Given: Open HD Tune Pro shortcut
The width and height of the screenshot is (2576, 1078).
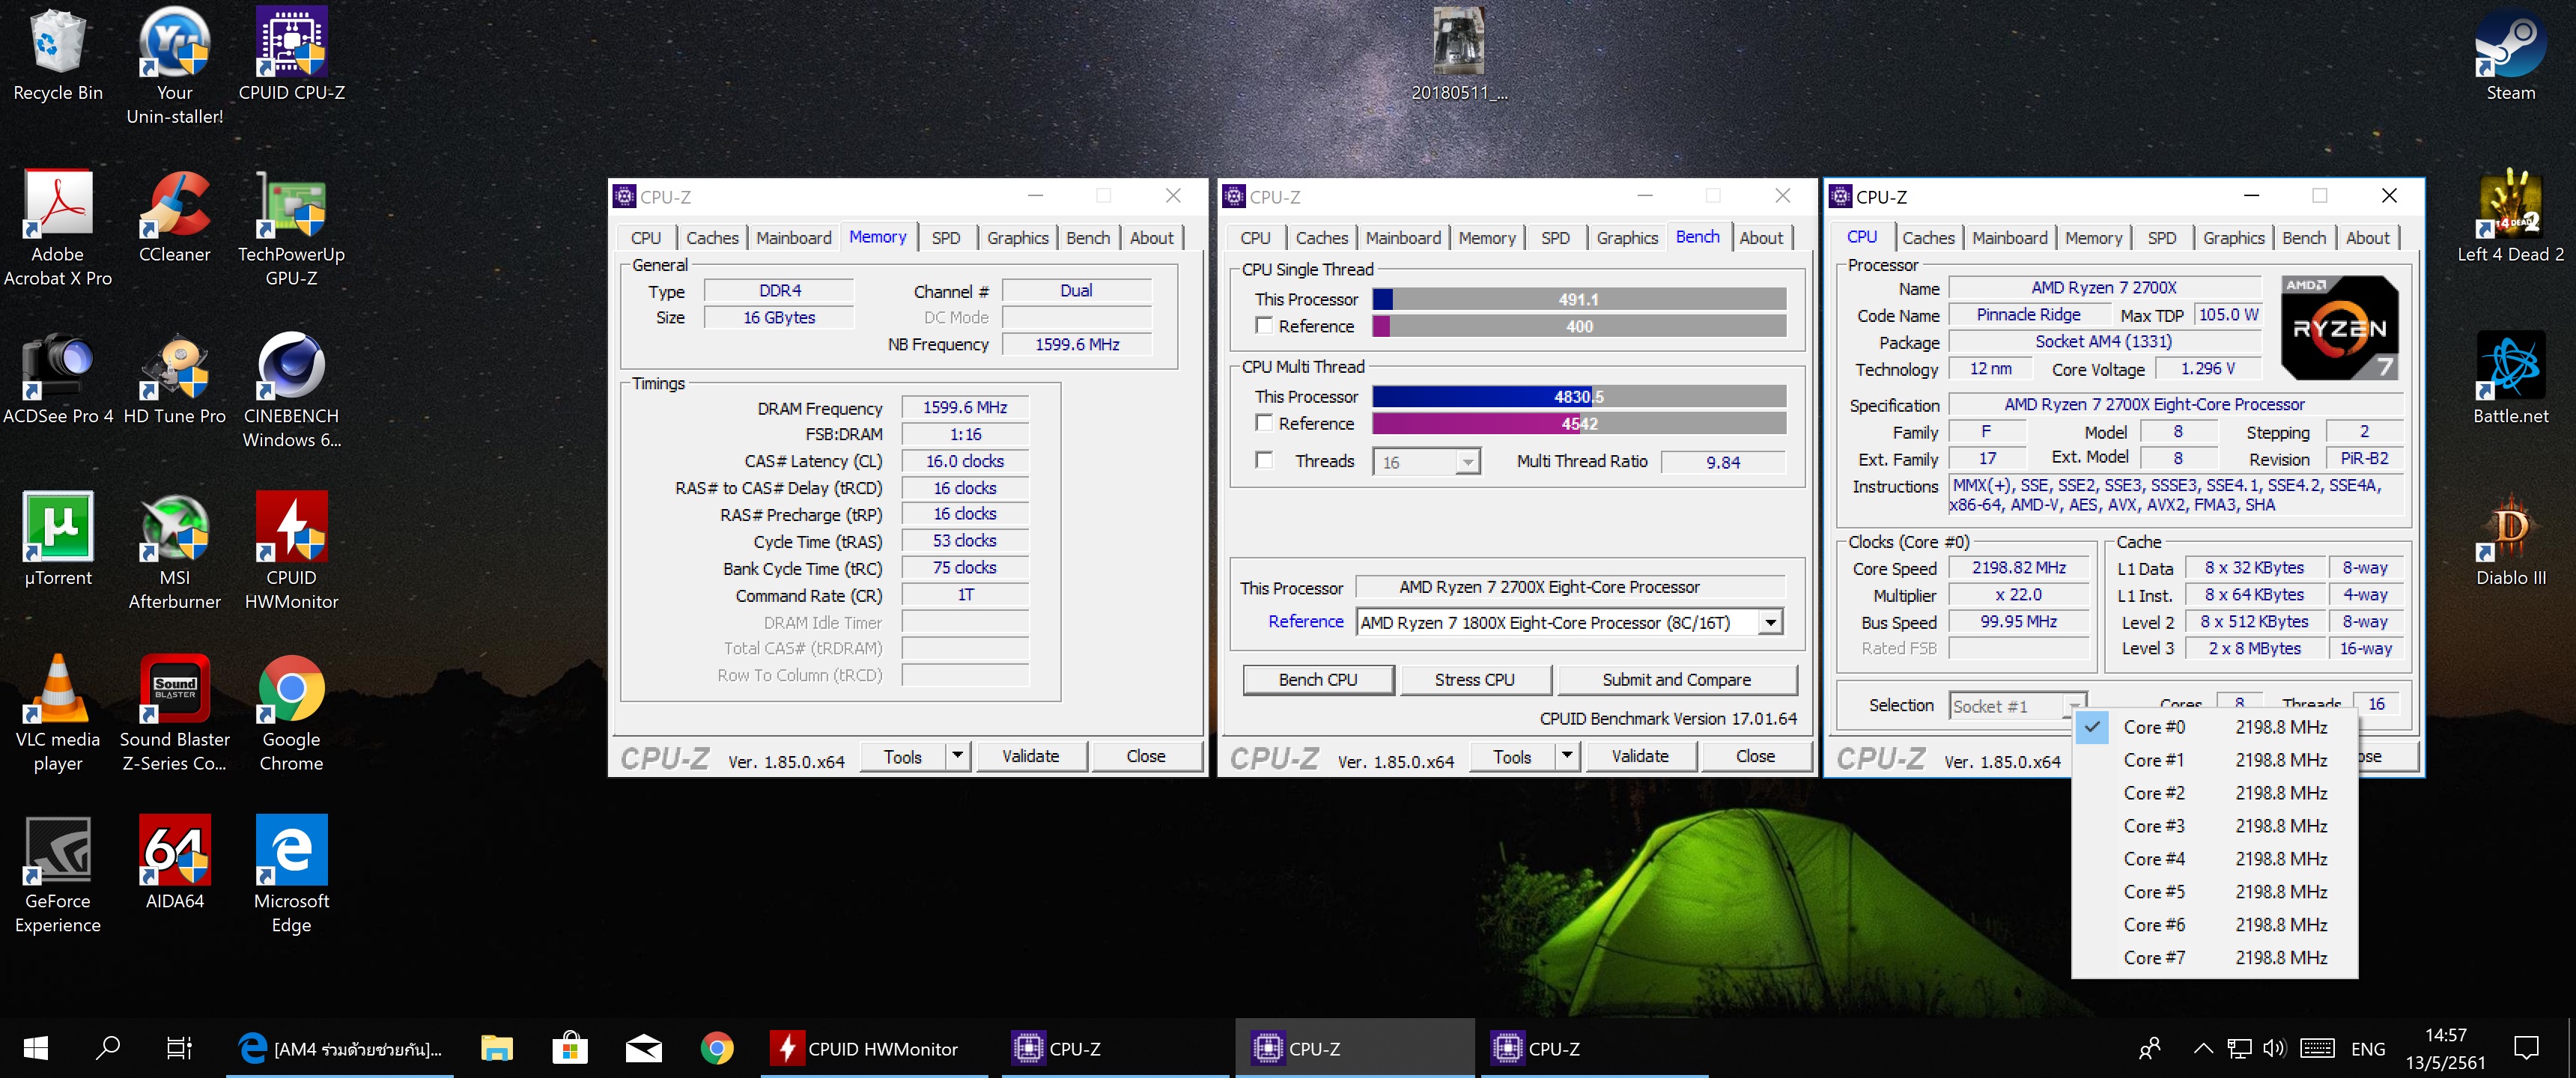Looking at the screenshot, I should (175, 378).
